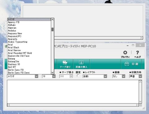Select Berlin Sans FB font

pyautogui.click(x=29, y=70)
